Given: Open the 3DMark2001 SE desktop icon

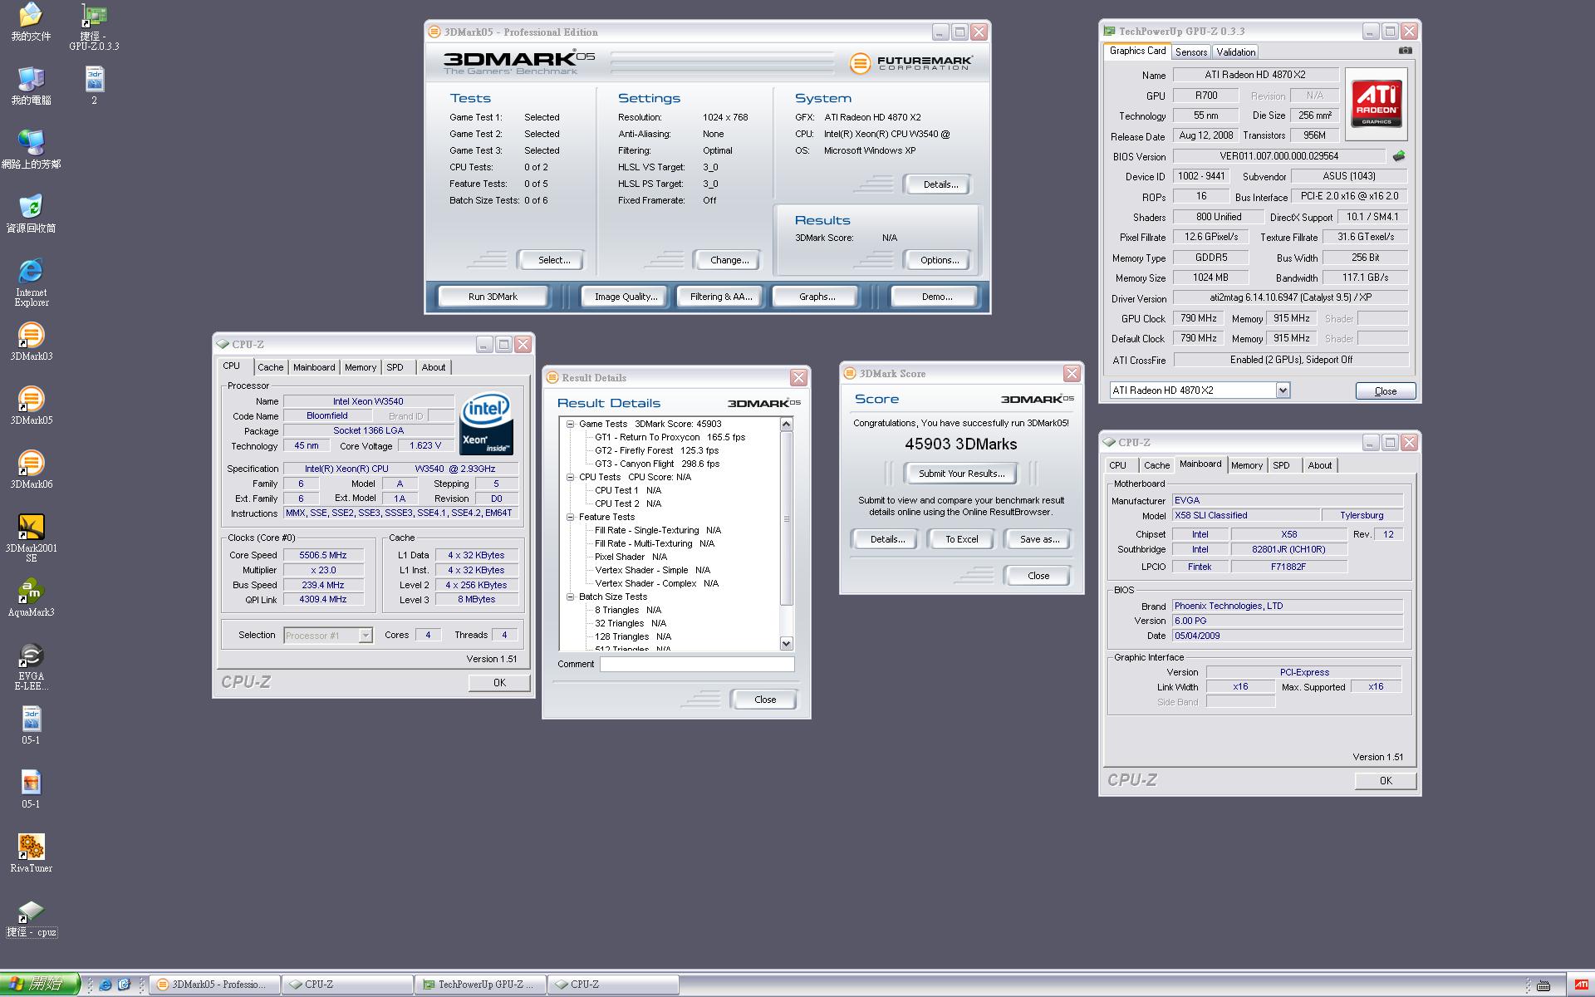Looking at the screenshot, I should click(31, 536).
